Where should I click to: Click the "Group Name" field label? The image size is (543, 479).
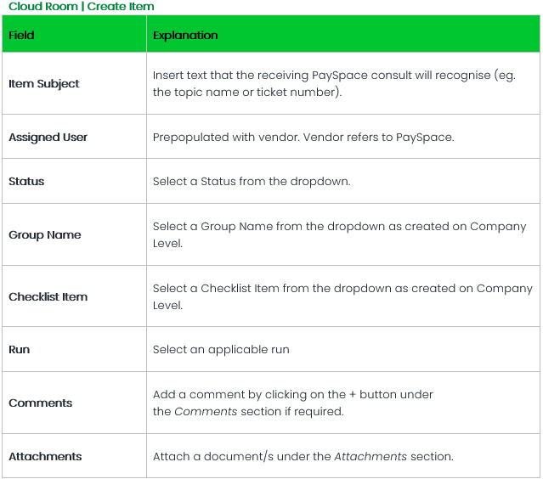click(x=45, y=235)
